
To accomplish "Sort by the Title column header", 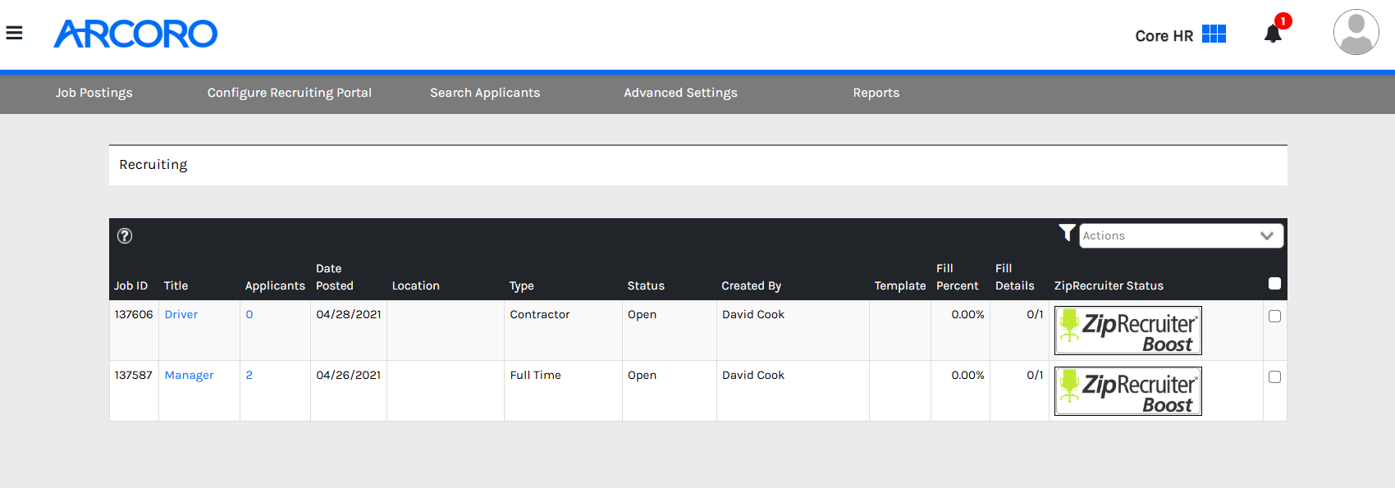I will click(x=176, y=285).
